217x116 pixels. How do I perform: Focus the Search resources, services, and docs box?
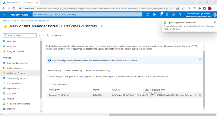coord(87,14)
